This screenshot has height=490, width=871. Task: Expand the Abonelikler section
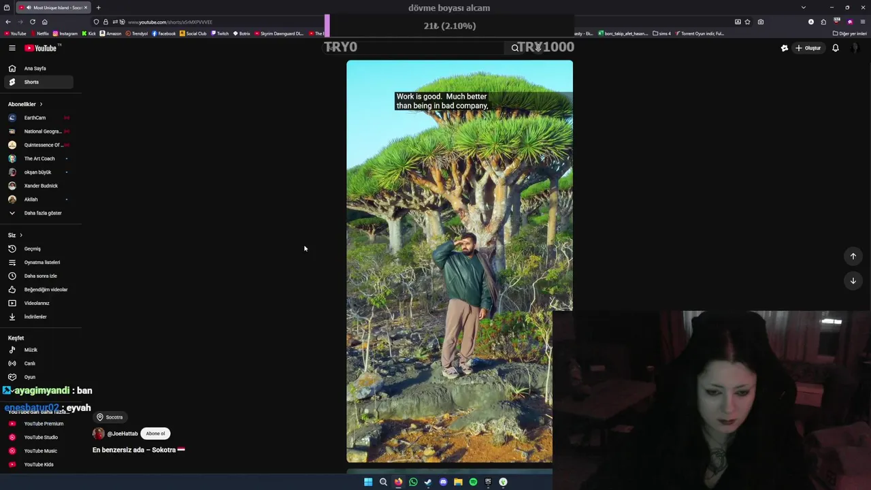(x=25, y=104)
